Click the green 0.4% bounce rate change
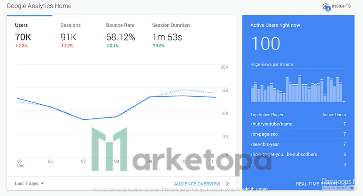The height and width of the screenshot is (196, 363). (112, 46)
